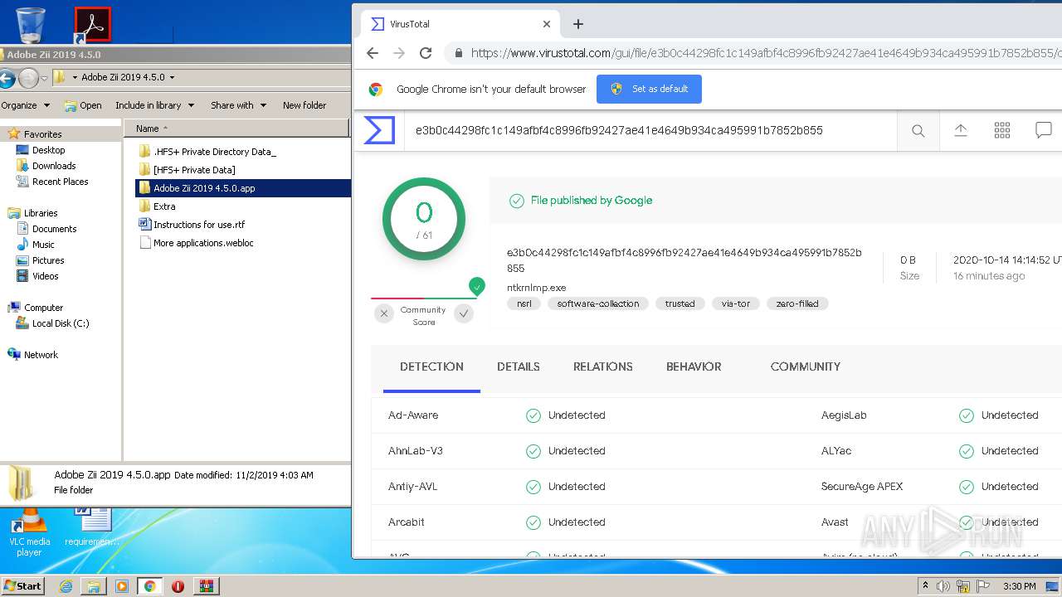Open Music library in navigation pane
1062x597 pixels.
pyautogui.click(x=36, y=245)
